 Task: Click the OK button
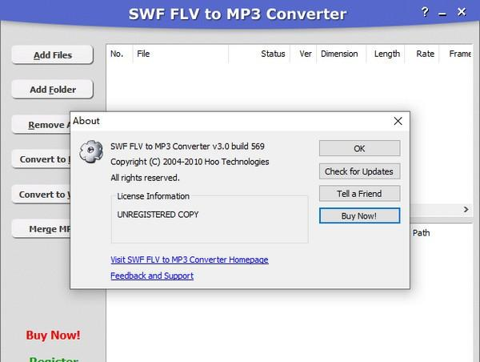tap(359, 148)
